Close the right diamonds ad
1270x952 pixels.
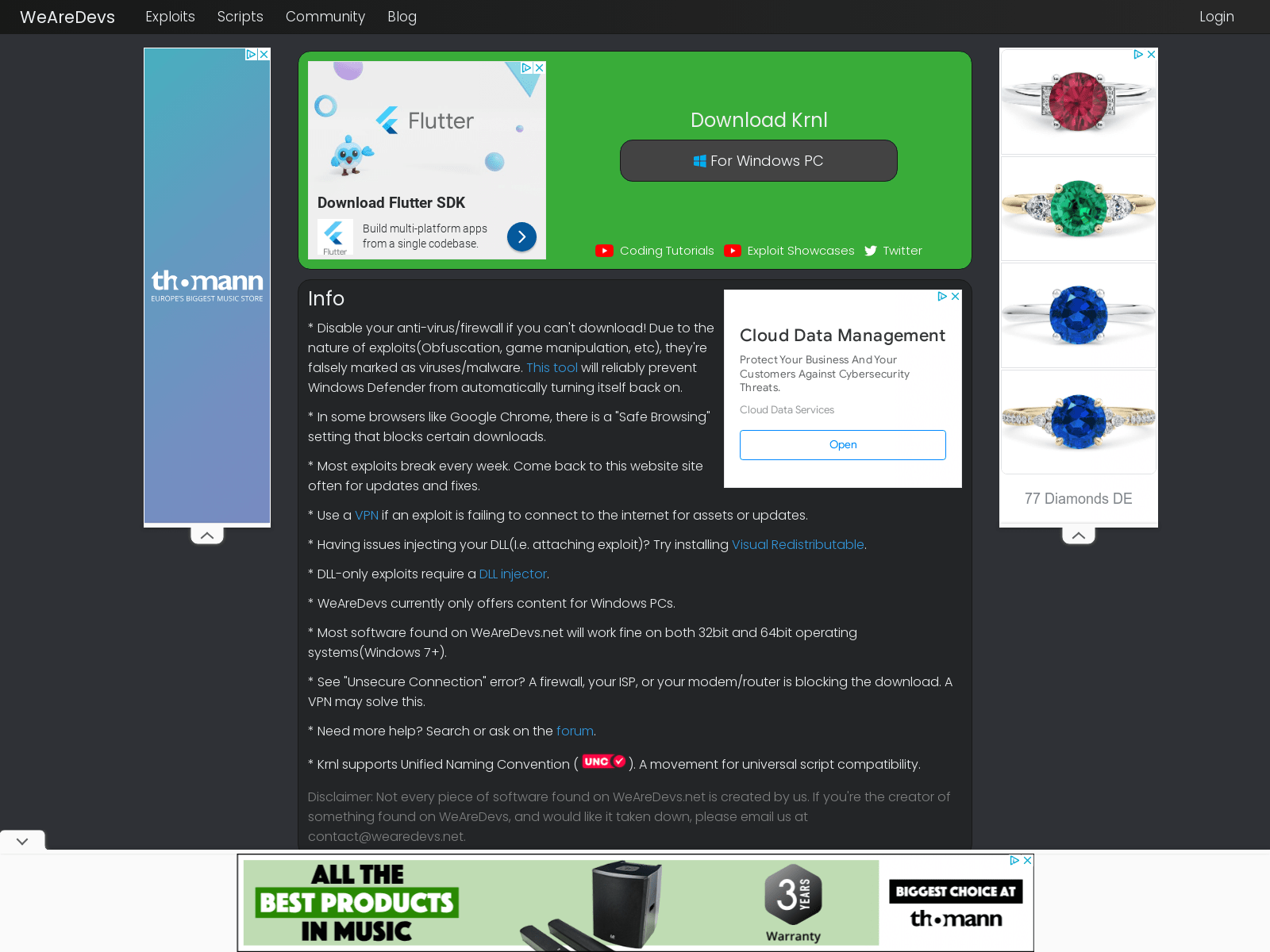tap(1151, 55)
